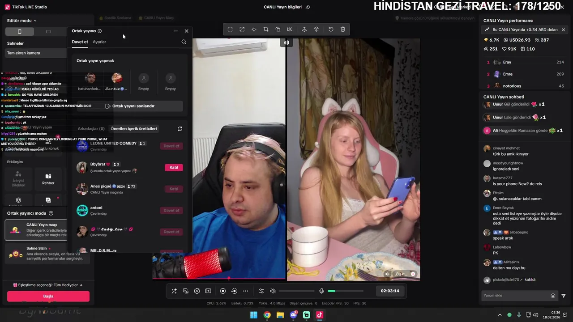The width and height of the screenshot is (573, 322).
Task: Share via the CANLI Yayın bilgileri arrow icon
Action: [x=308, y=7]
